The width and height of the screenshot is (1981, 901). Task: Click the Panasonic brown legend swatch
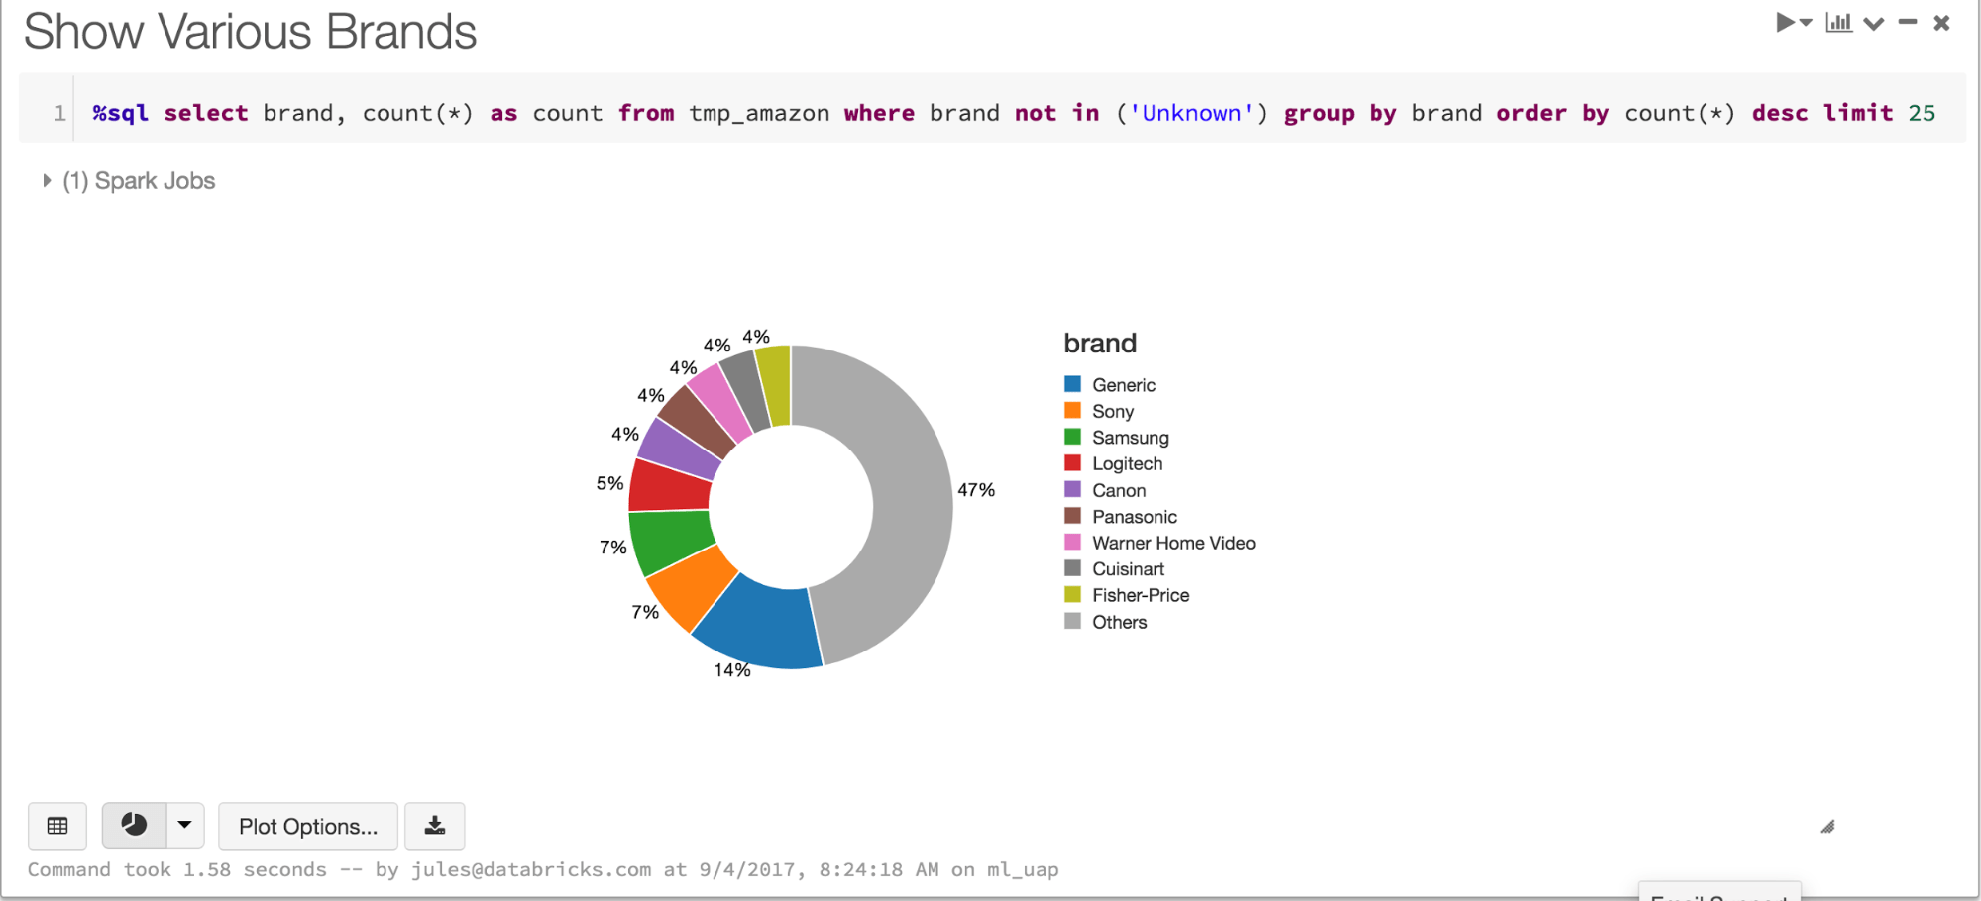point(1072,516)
